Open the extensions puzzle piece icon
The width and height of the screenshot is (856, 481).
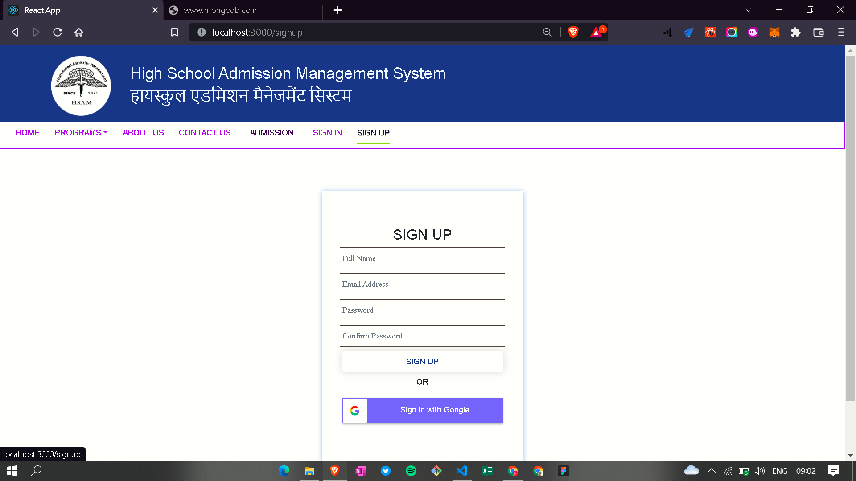pos(796,32)
